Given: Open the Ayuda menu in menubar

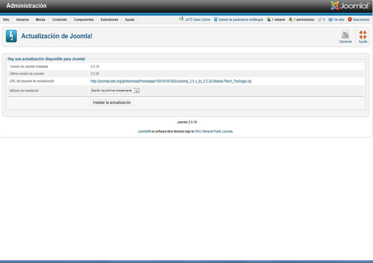Looking at the screenshot, I should (130, 20).
